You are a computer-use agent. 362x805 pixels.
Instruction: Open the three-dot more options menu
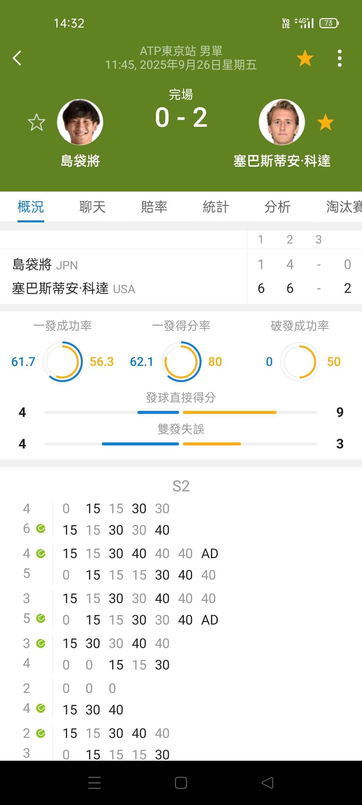pos(340,58)
